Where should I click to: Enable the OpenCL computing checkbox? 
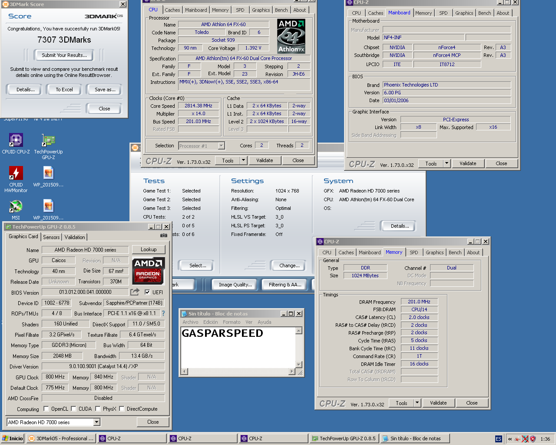46,409
